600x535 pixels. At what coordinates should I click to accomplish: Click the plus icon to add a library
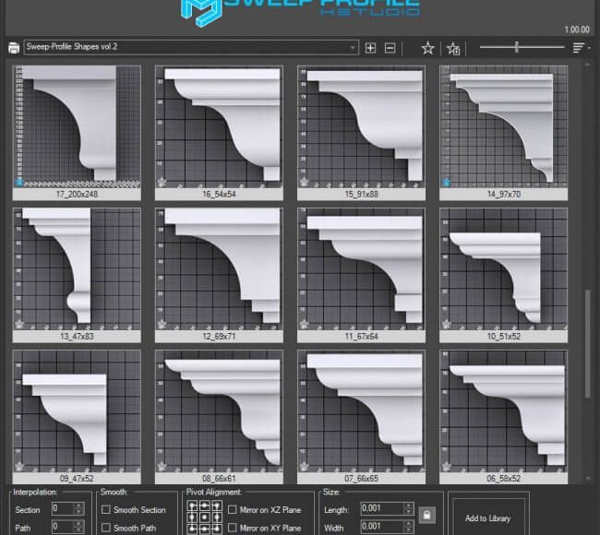(x=371, y=48)
